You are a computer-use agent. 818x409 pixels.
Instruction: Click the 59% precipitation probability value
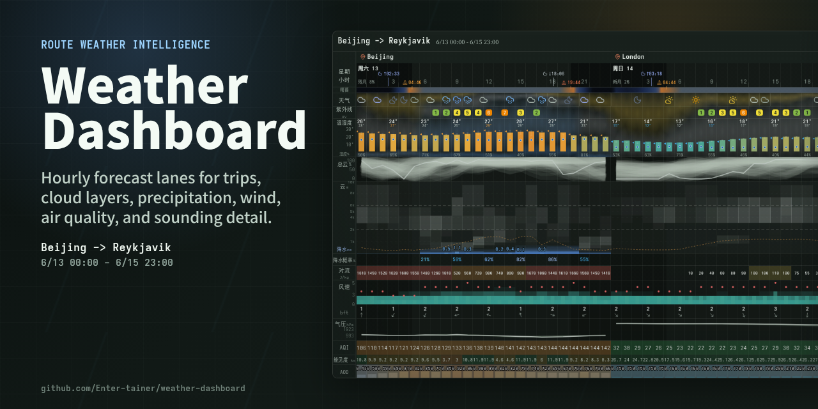tap(457, 259)
